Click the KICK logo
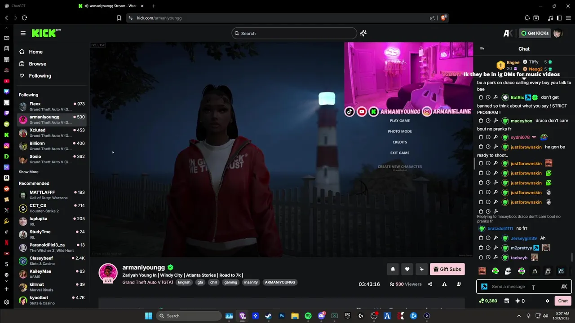This screenshot has width=575, height=323. (46, 33)
